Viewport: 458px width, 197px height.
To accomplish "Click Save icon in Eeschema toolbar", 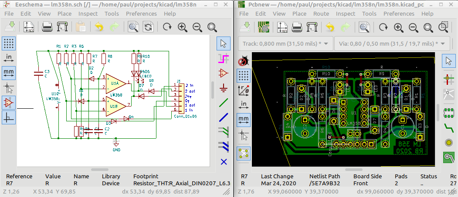I will 10,27.
